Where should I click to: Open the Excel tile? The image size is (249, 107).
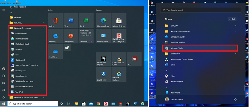86,21
